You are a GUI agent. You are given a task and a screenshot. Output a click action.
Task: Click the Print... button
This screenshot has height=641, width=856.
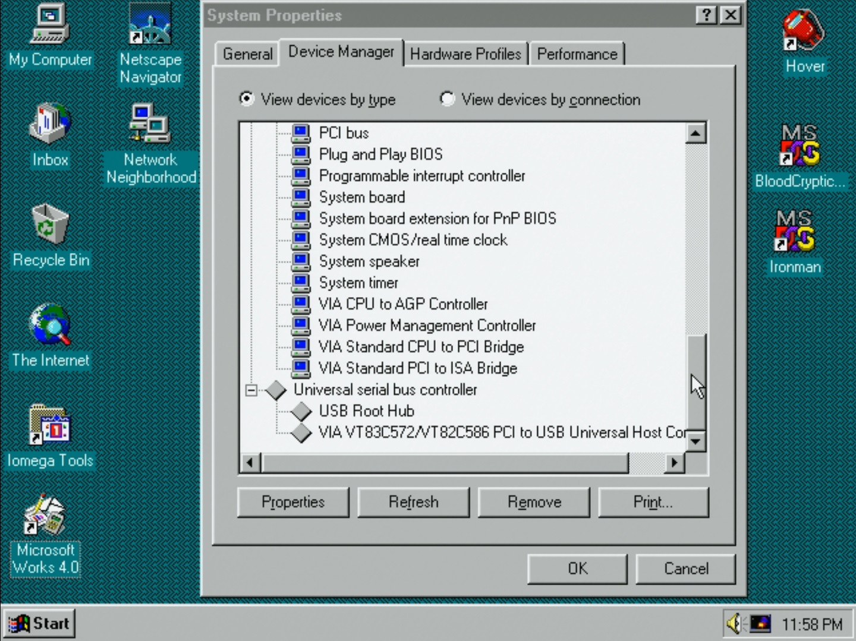click(653, 502)
